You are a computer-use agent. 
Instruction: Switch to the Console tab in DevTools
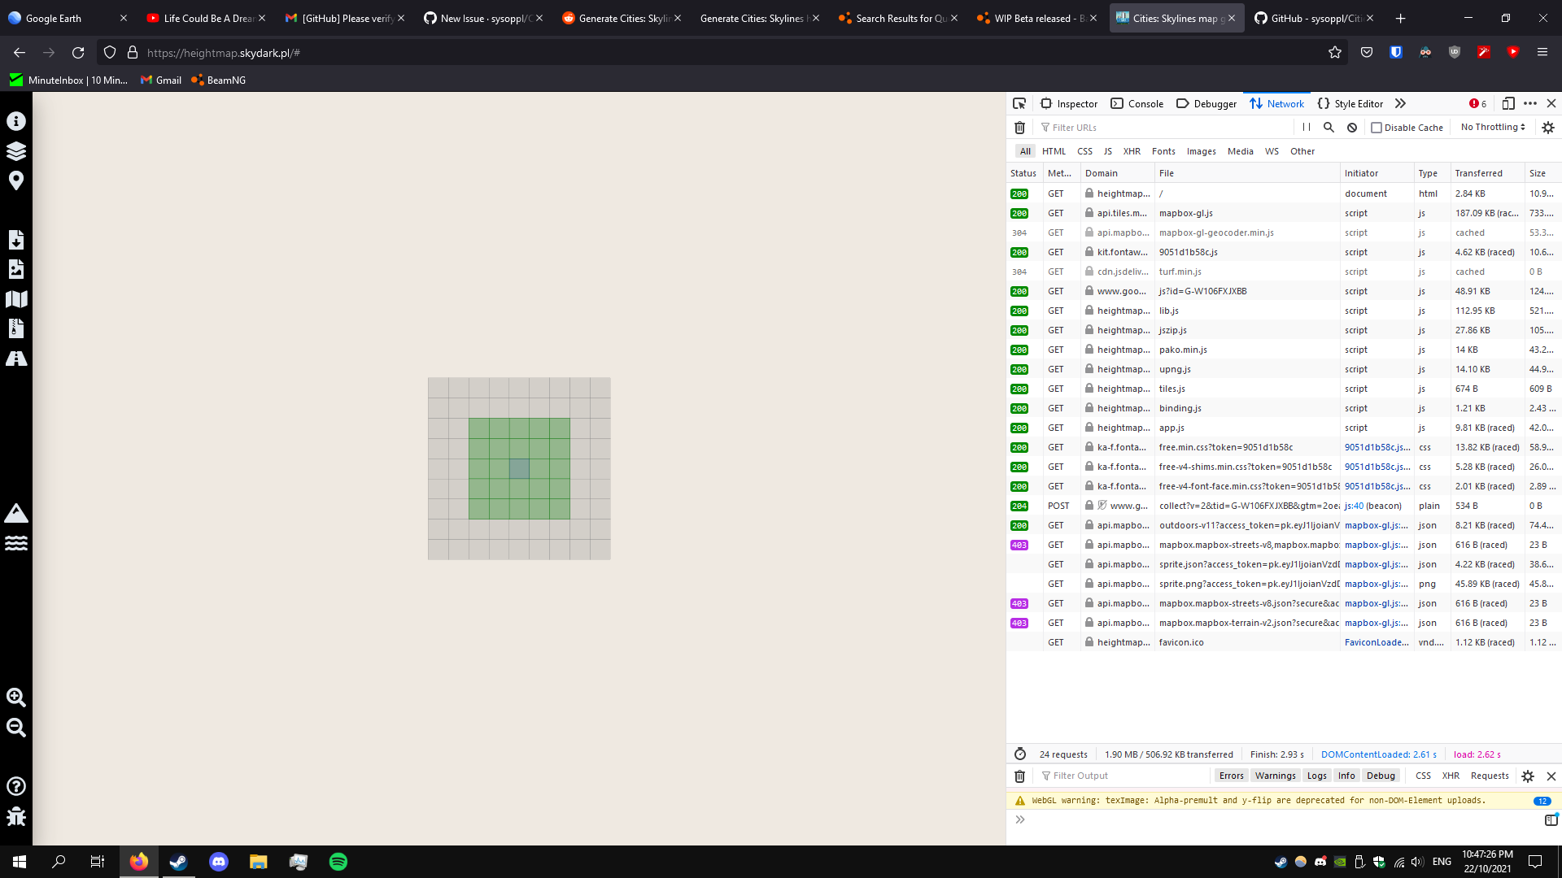1137,103
